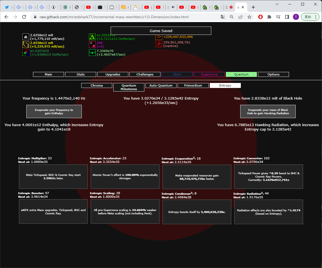Click the RGB quarks resource icon
The image size is (322, 268).
coord(26,53)
